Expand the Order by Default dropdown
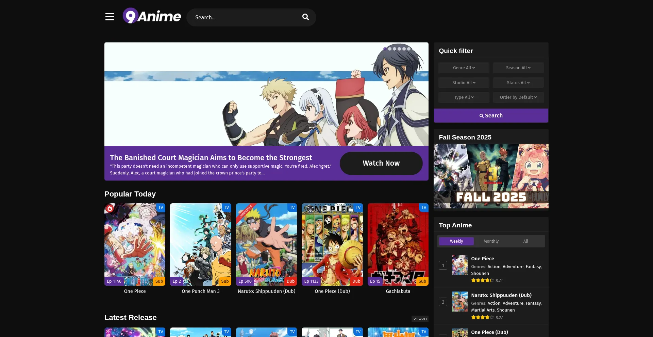The height and width of the screenshot is (337, 653). coord(518,97)
